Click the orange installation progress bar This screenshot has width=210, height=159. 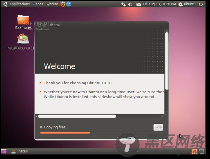(65, 133)
